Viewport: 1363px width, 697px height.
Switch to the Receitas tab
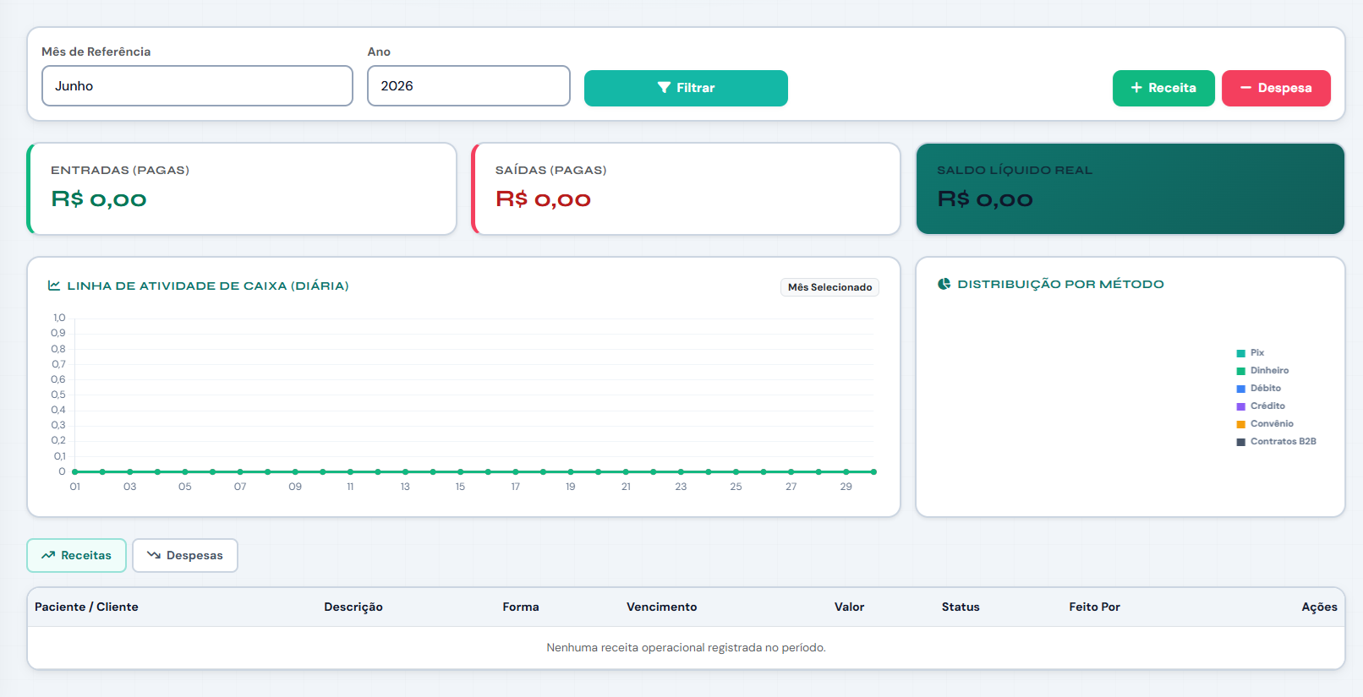pyautogui.click(x=76, y=555)
